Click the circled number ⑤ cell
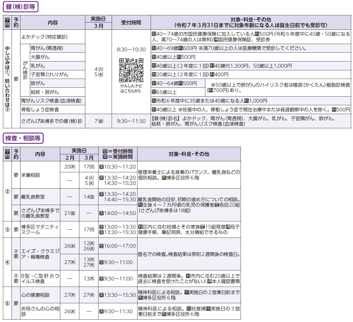Viewport: 353px width, 322px height. [x=7, y=303]
